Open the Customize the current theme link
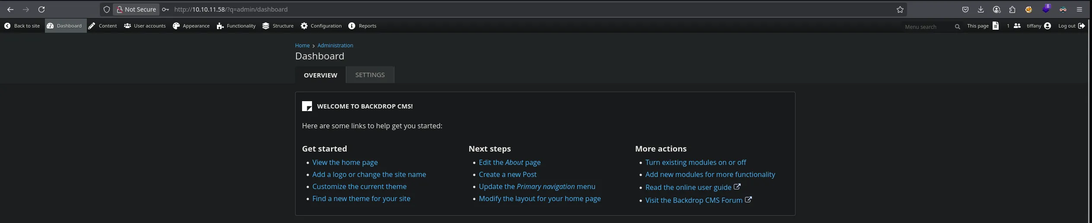The height and width of the screenshot is (223, 1092). tap(359, 186)
